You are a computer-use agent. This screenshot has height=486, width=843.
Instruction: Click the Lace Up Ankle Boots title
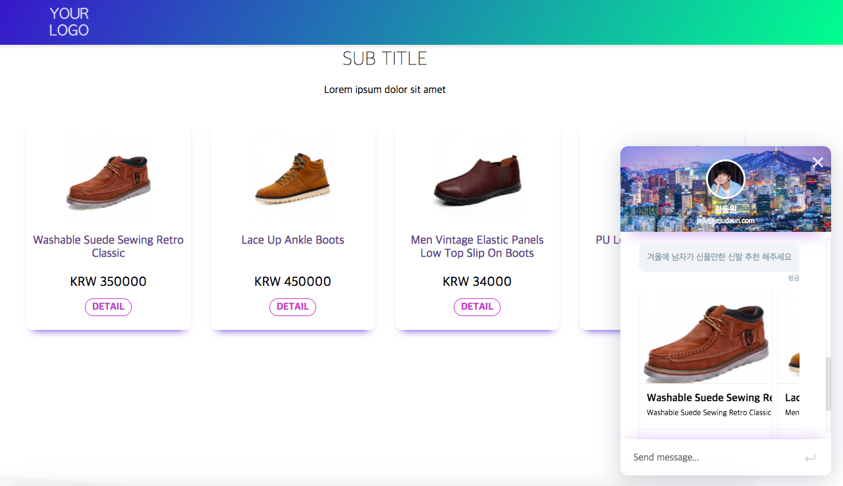[x=292, y=240]
